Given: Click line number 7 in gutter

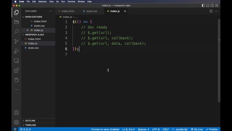Looking at the screenshot, I should coord(66,54).
